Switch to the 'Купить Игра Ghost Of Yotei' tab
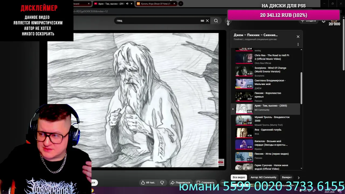This screenshot has width=345, height=194. click(x=156, y=4)
